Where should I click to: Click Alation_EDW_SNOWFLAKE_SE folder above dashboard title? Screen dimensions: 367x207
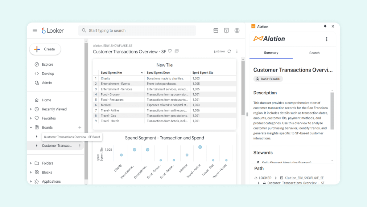coord(112,46)
